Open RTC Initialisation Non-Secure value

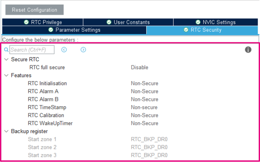144,83
